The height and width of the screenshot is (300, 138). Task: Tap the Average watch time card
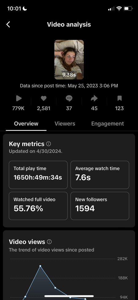pos(100,175)
